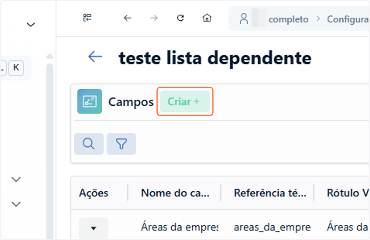This screenshot has width=370, height=240.
Task: Select 'areas_da_empre' reference cell
Action: (272, 227)
